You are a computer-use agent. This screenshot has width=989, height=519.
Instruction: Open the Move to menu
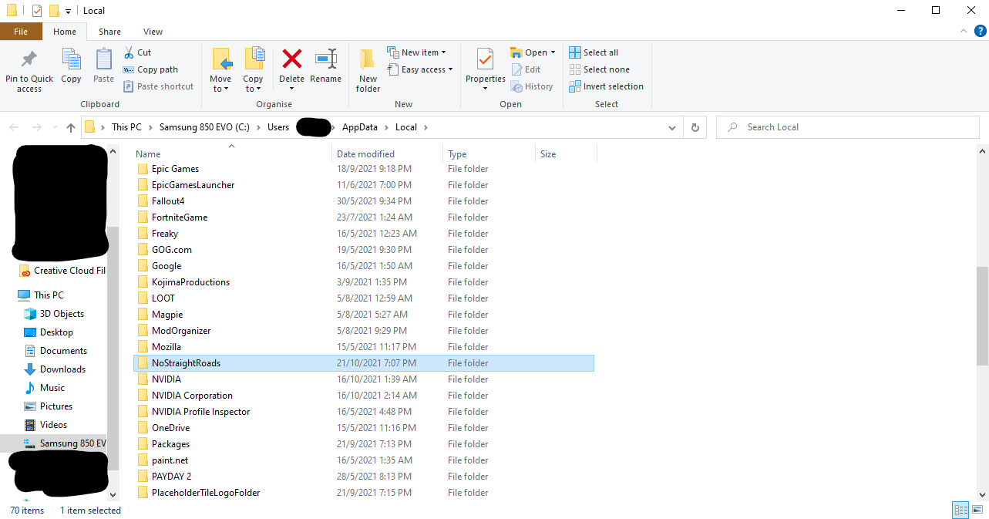[220, 70]
